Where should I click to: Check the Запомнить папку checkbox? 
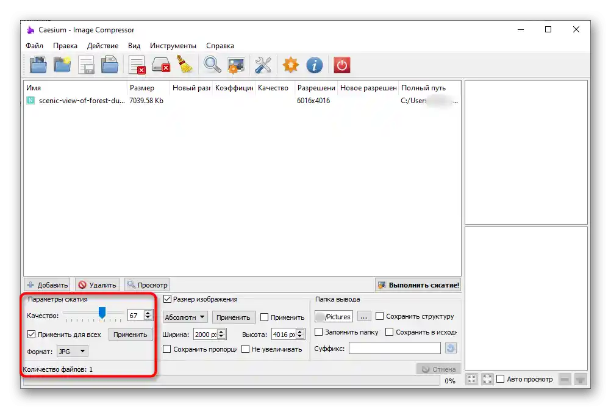319,331
